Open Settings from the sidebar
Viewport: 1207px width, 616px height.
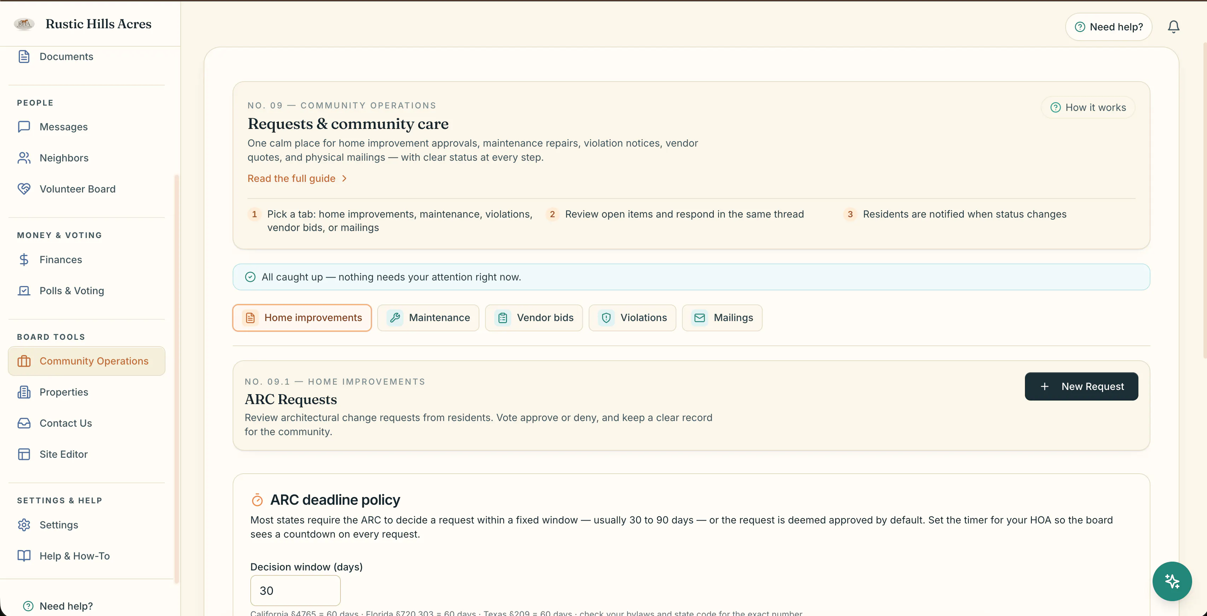click(87, 525)
